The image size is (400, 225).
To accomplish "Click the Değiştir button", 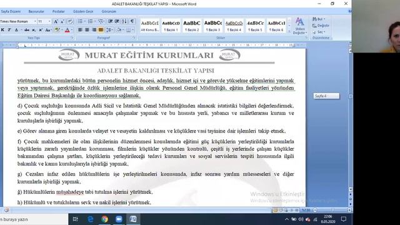I will (321, 26).
